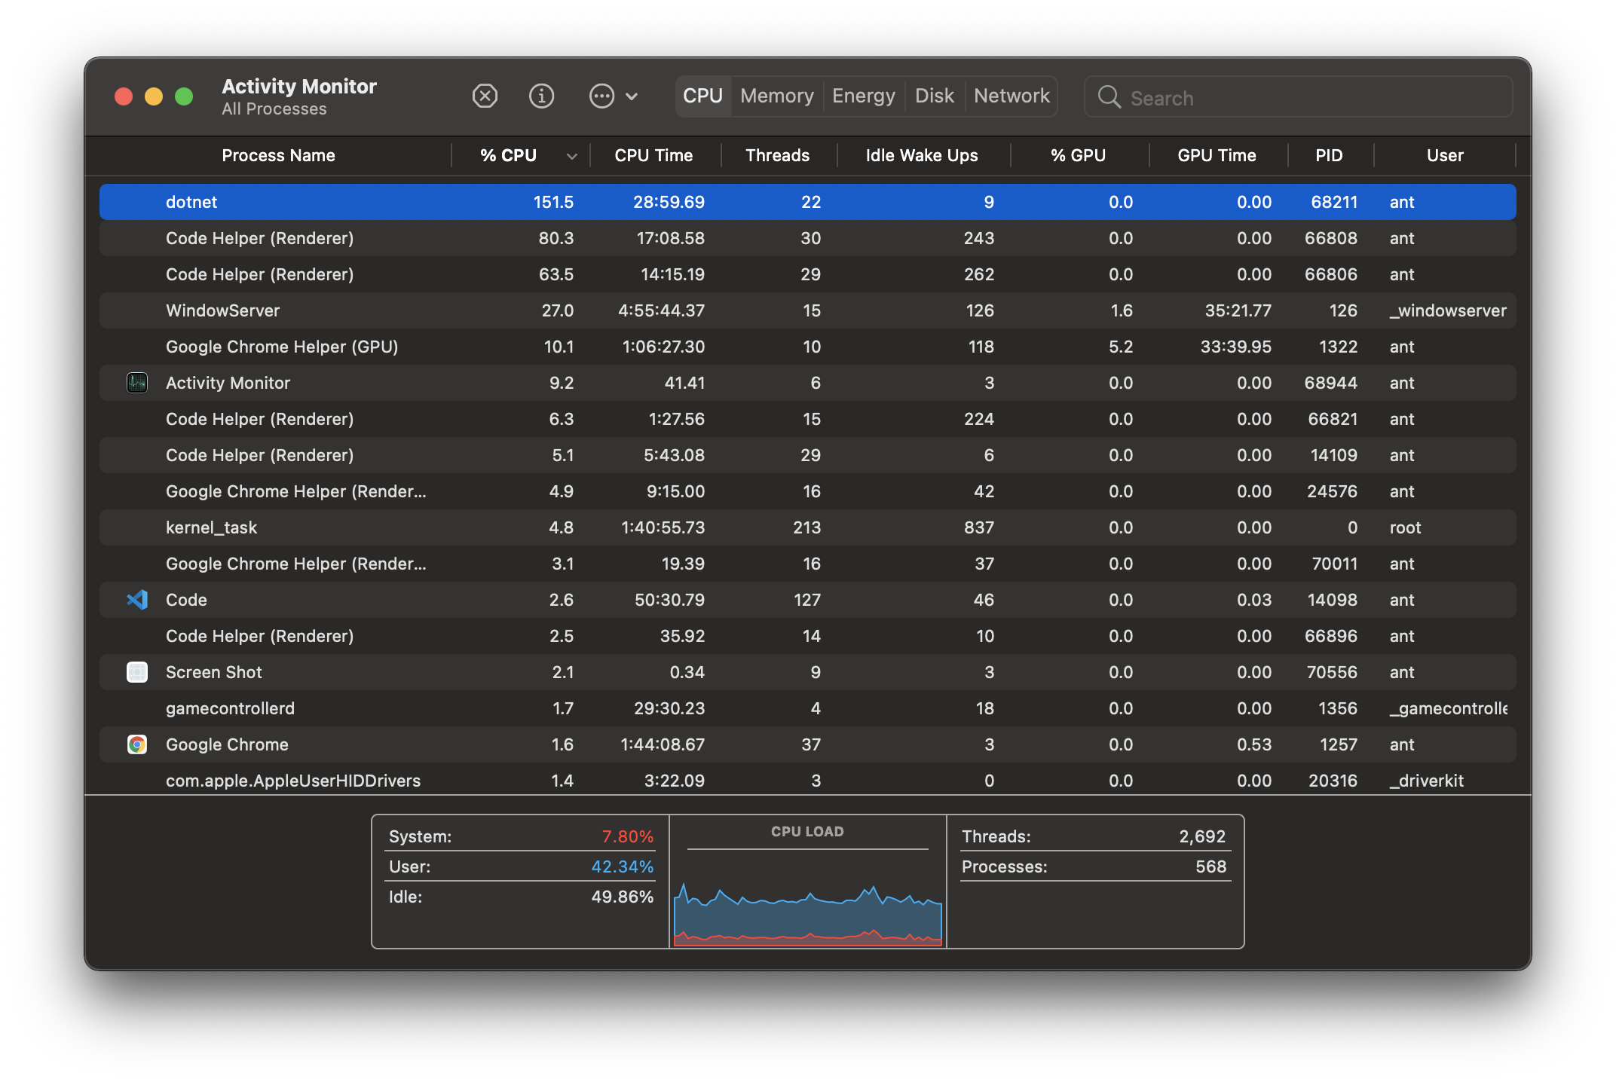Sort by User column header
Viewport: 1616px width, 1082px height.
click(1445, 156)
